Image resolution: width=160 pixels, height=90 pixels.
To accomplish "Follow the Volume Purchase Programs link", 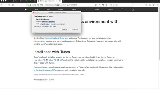I will point(56,38).
